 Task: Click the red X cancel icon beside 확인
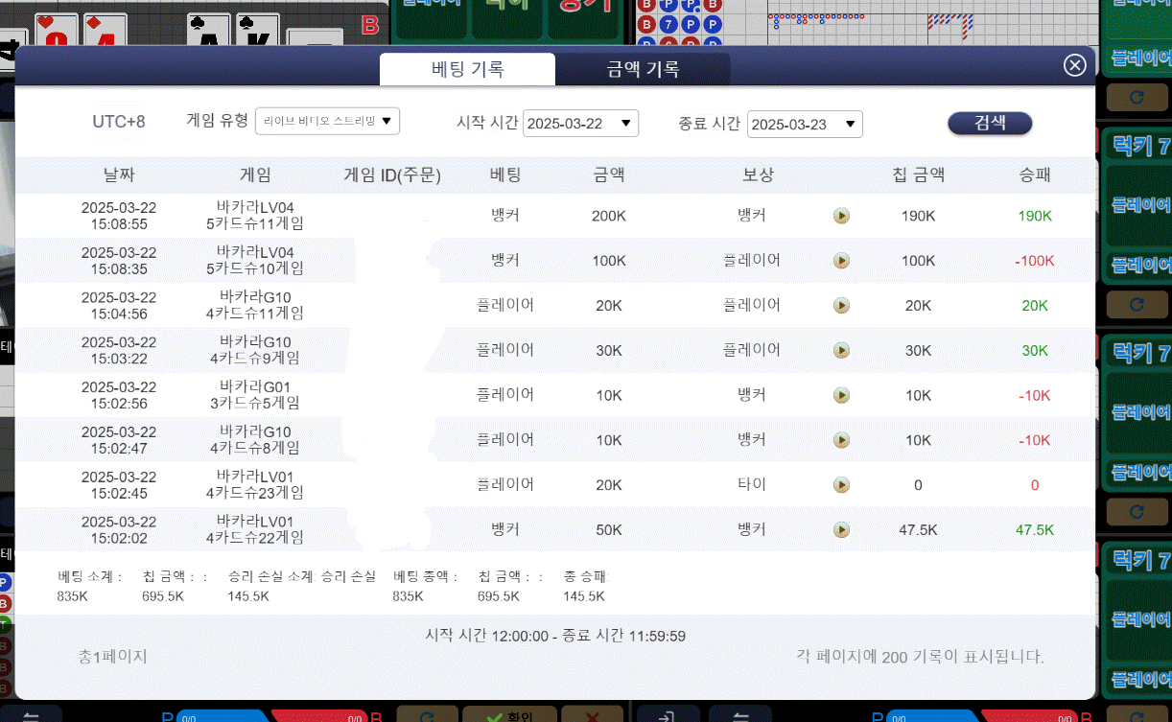pyautogui.click(x=591, y=715)
